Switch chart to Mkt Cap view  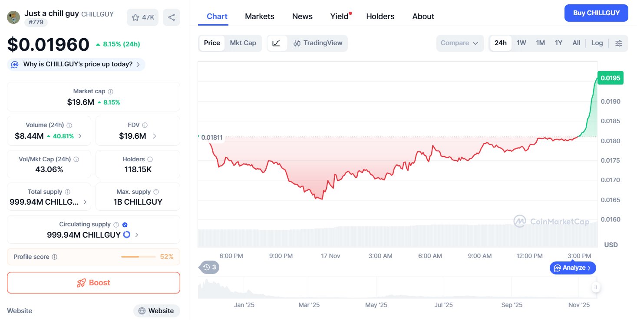point(243,43)
